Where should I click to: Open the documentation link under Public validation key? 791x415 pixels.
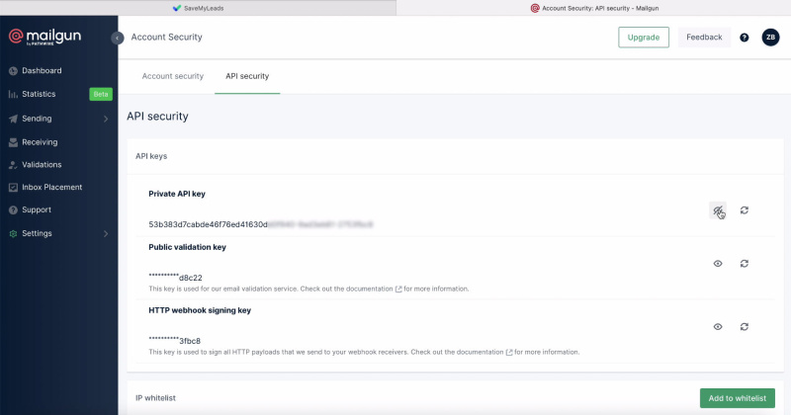pyautogui.click(x=374, y=289)
